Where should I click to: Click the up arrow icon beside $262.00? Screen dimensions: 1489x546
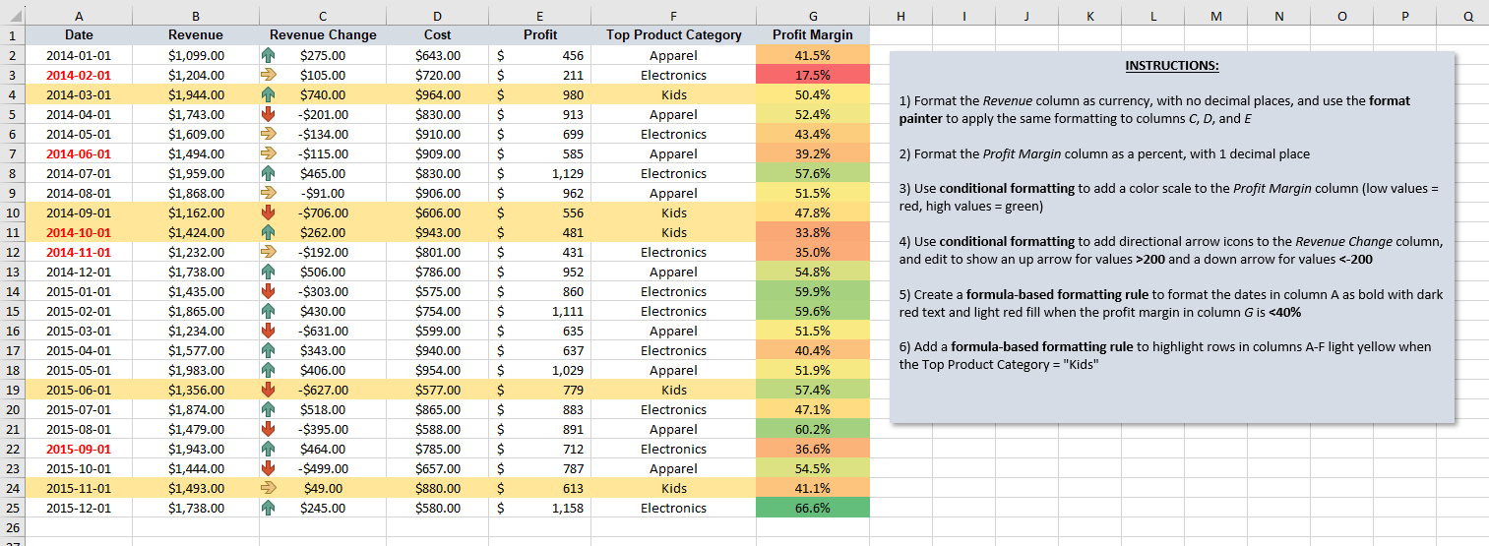pyautogui.click(x=269, y=233)
